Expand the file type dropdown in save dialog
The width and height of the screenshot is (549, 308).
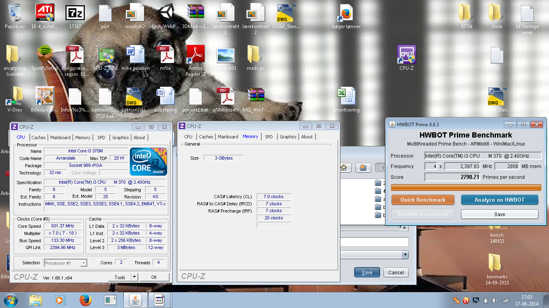pyautogui.click(x=405, y=255)
